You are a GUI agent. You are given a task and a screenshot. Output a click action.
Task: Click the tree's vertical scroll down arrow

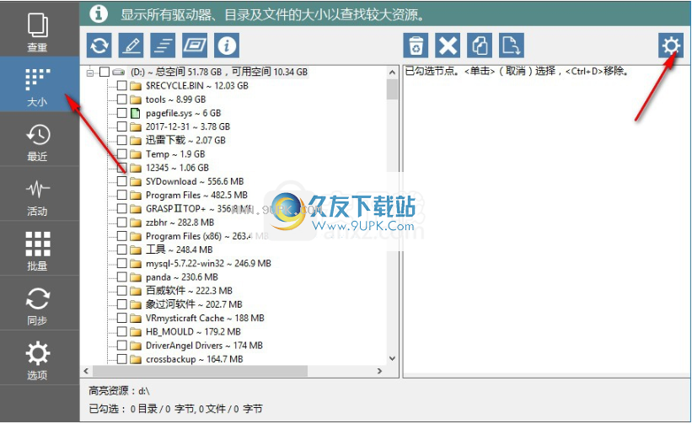(392, 359)
